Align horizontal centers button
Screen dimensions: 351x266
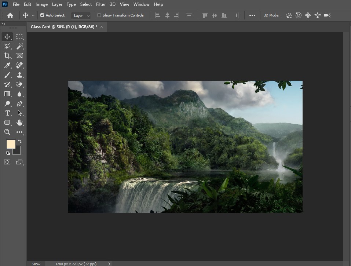167,15
